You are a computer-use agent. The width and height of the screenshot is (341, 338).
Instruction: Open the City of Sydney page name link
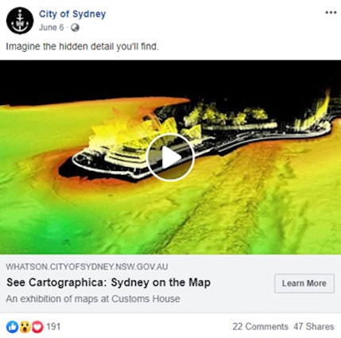click(72, 14)
